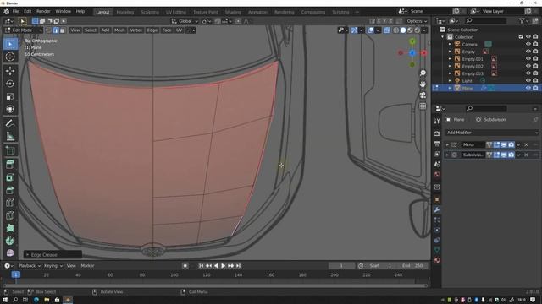This screenshot has width=542, height=304.
Task: Open the Add Modifier dropdown
Action: (x=491, y=133)
